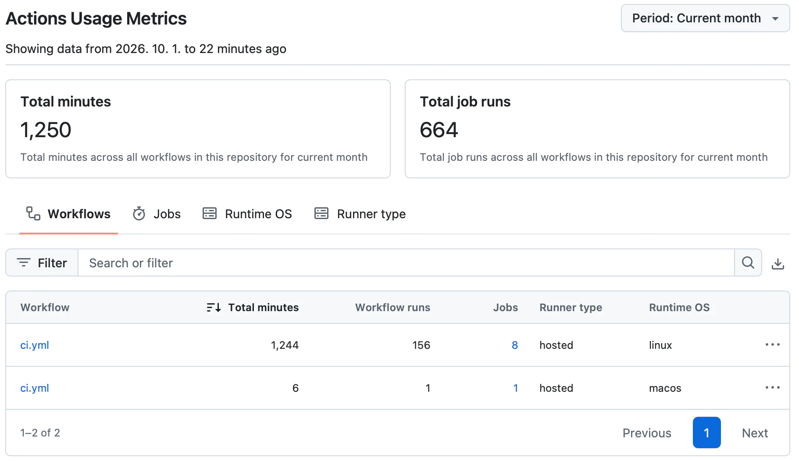Open ci.yml link in the linux row
Image resolution: width=799 pixels, height=461 pixels.
point(35,345)
